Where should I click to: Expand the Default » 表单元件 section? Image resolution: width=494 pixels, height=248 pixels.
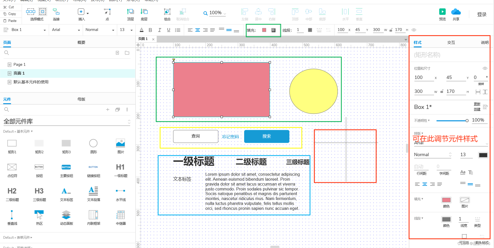pyautogui.click(x=18, y=237)
